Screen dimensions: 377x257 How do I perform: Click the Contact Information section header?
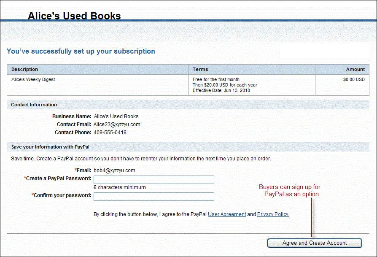pyautogui.click(x=34, y=105)
